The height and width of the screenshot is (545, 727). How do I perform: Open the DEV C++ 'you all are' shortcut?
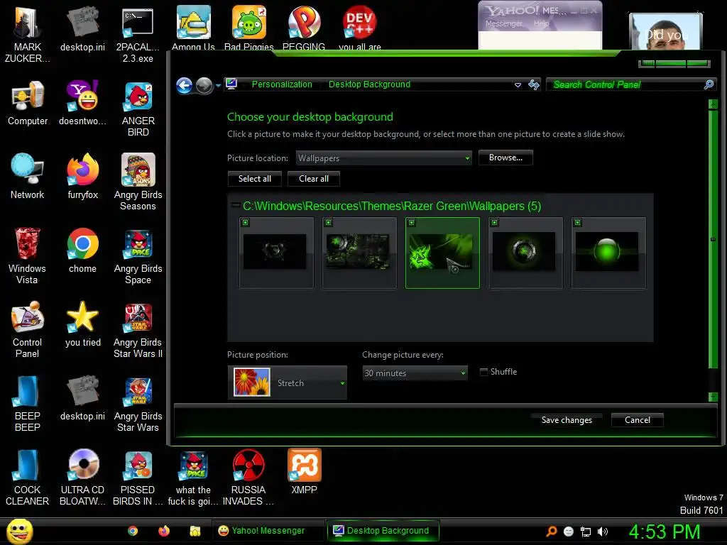click(x=360, y=28)
